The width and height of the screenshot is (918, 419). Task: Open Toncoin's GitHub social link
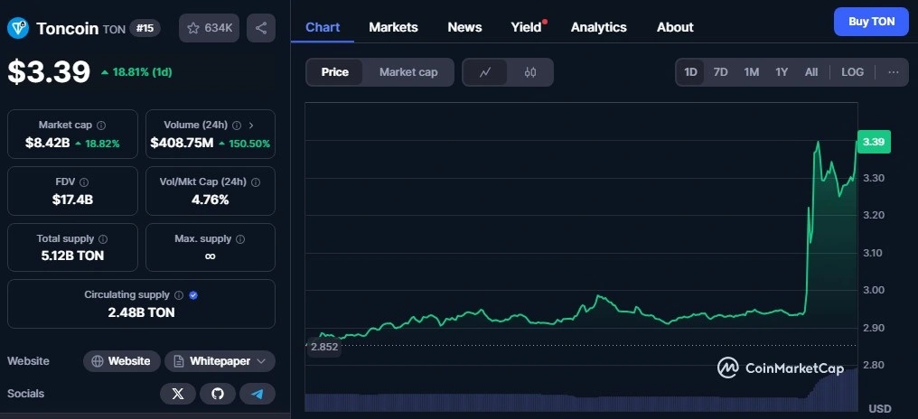(217, 394)
